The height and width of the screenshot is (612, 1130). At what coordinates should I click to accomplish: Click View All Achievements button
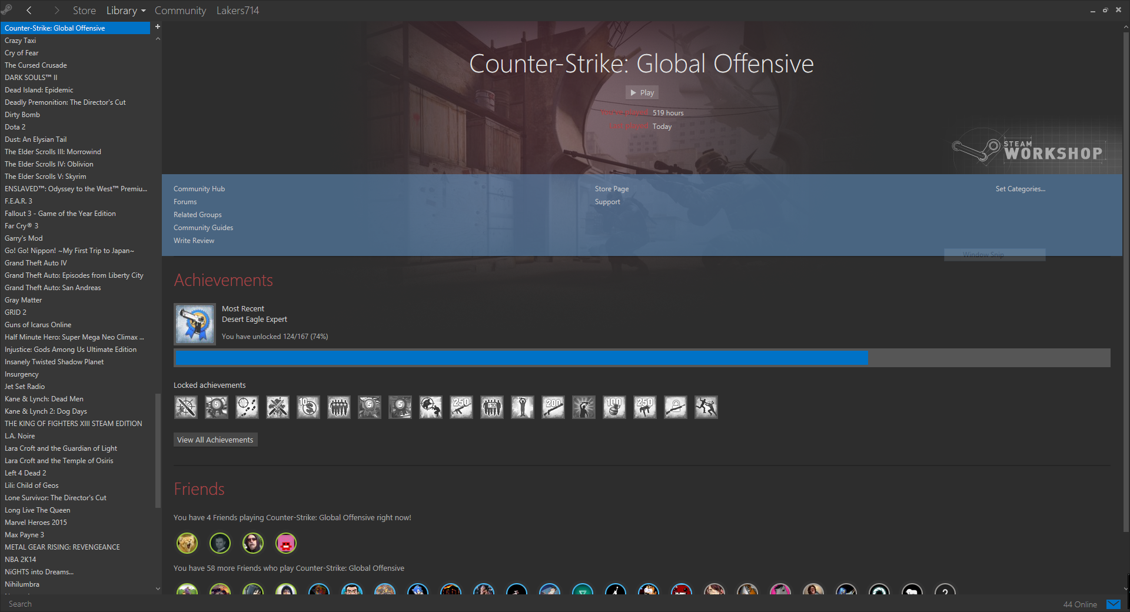[215, 440]
